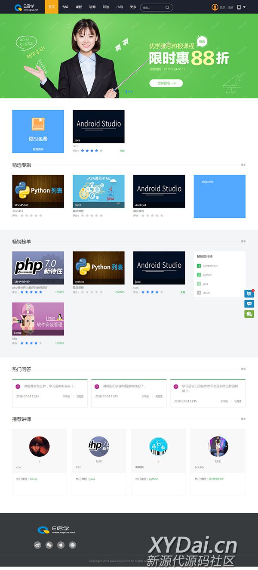Open question 讲师的们讲课风格是怎样的
The height and width of the screenshot is (570, 258).
pos(124,386)
